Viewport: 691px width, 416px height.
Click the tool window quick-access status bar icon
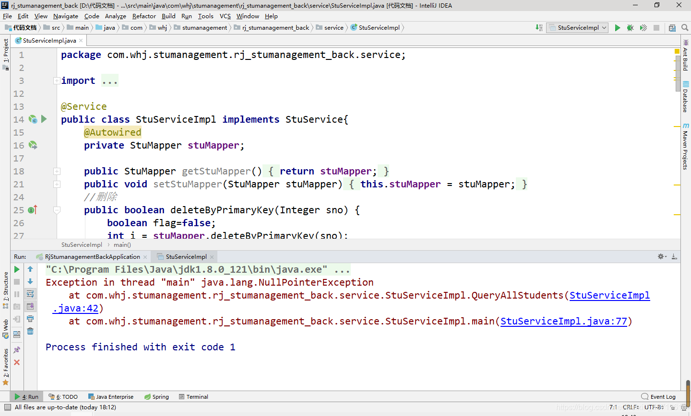[x=7, y=407]
